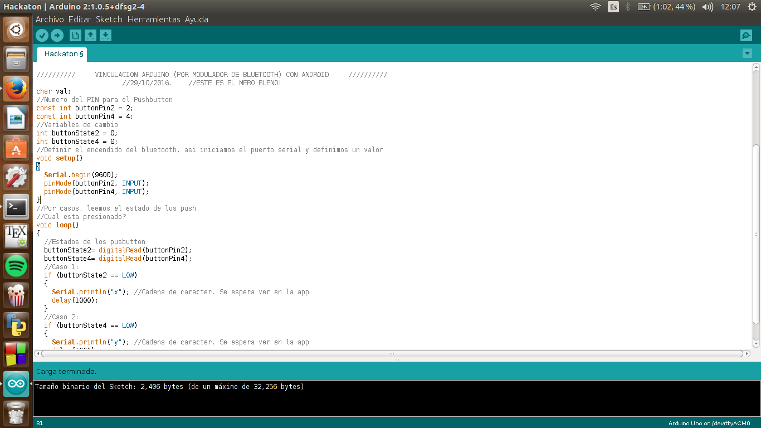The image size is (761, 428).
Task: Click horizontal scrollbar right arrow
Action: tap(746, 353)
